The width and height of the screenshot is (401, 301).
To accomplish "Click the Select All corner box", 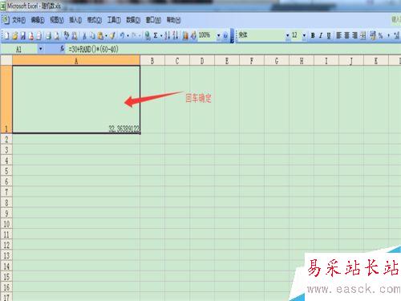I will [6, 60].
